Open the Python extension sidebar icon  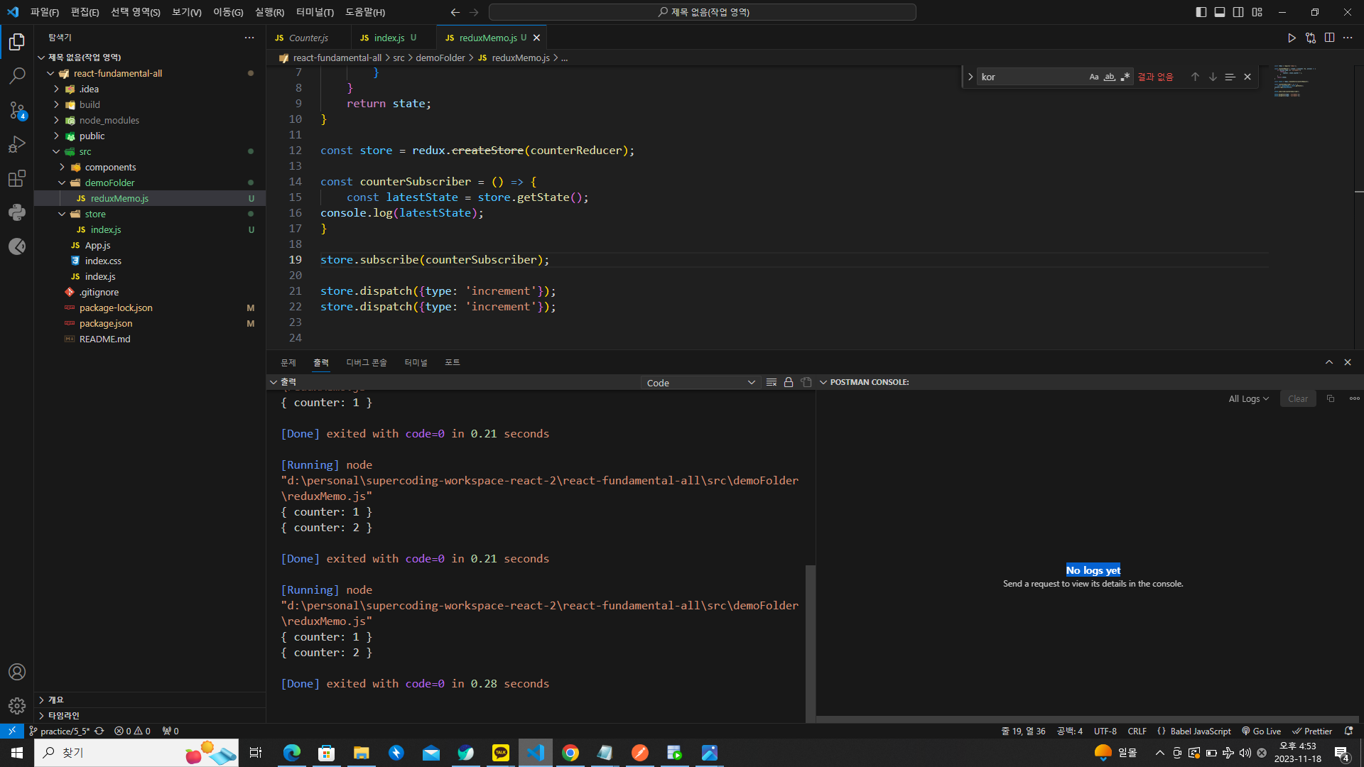point(17,212)
